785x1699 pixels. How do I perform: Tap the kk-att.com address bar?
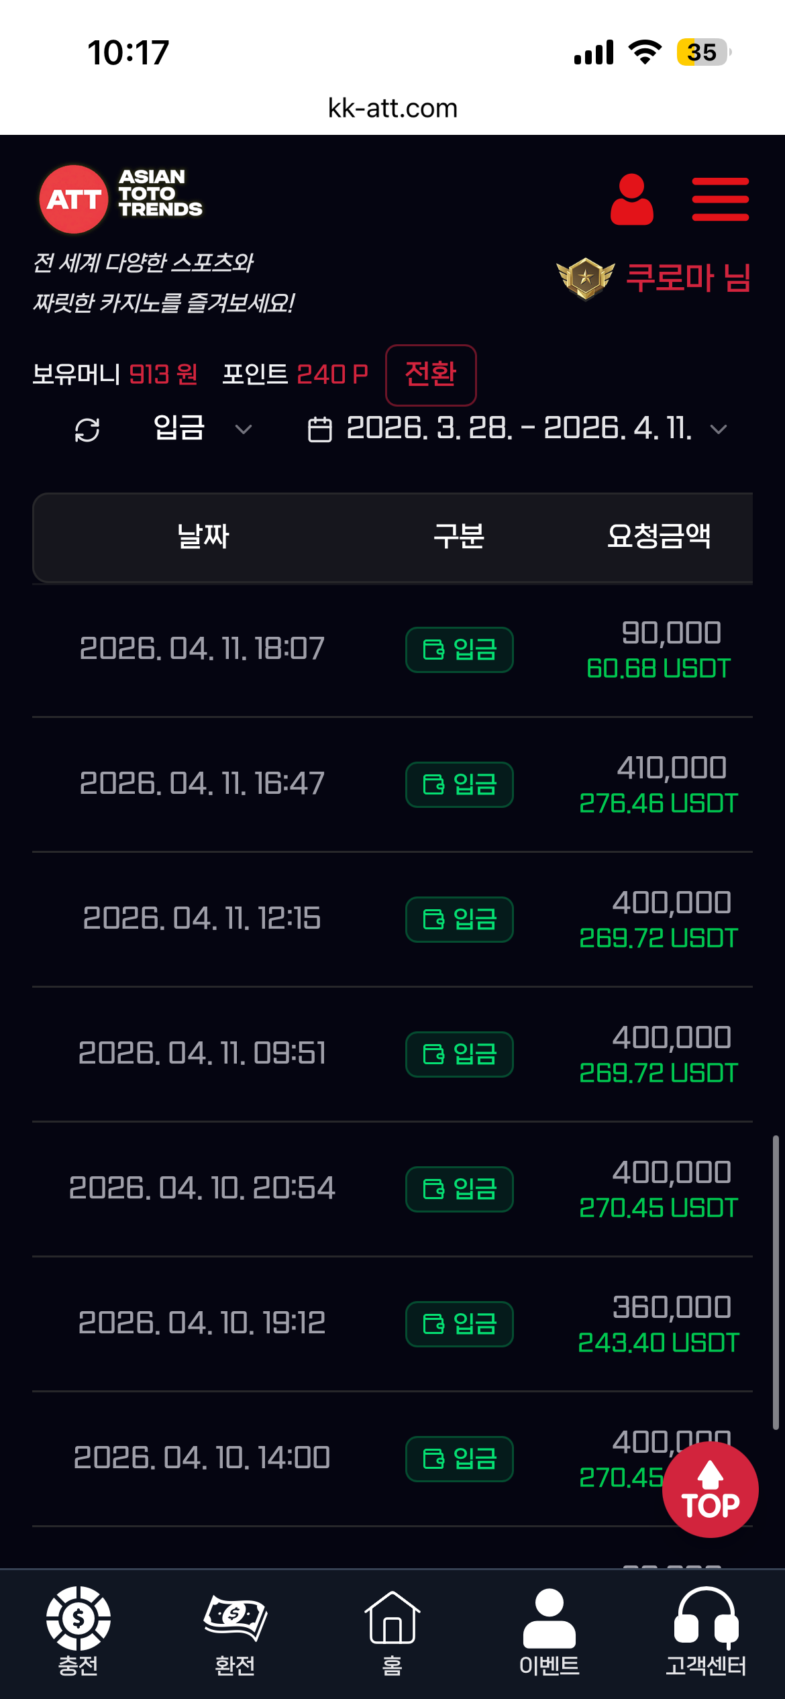point(392,108)
